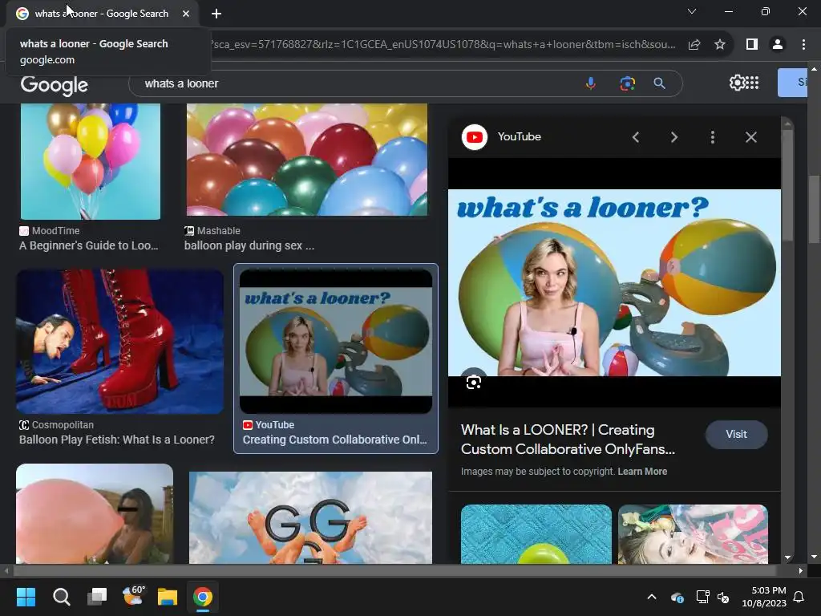
Task: Open a new browser tab
Action: click(216, 14)
